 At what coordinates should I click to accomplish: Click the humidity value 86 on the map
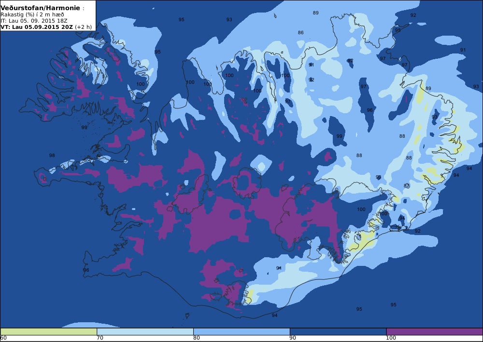pos(300,33)
